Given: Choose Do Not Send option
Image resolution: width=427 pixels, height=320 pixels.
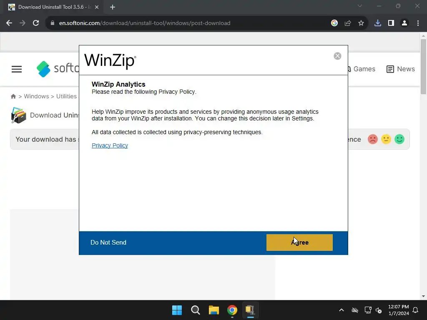Looking at the screenshot, I should pos(108,242).
